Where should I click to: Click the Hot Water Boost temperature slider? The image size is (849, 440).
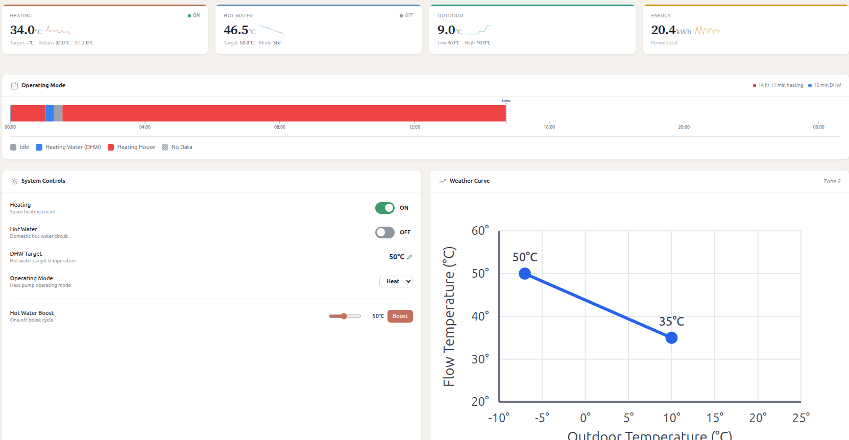click(345, 316)
